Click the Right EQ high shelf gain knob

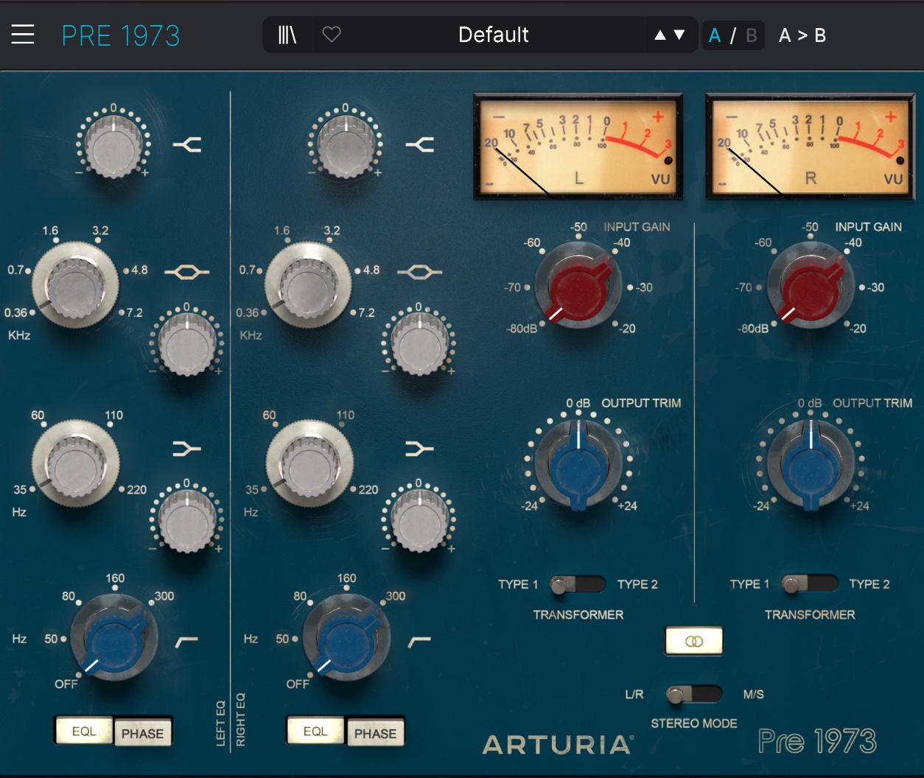(x=346, y=146)
